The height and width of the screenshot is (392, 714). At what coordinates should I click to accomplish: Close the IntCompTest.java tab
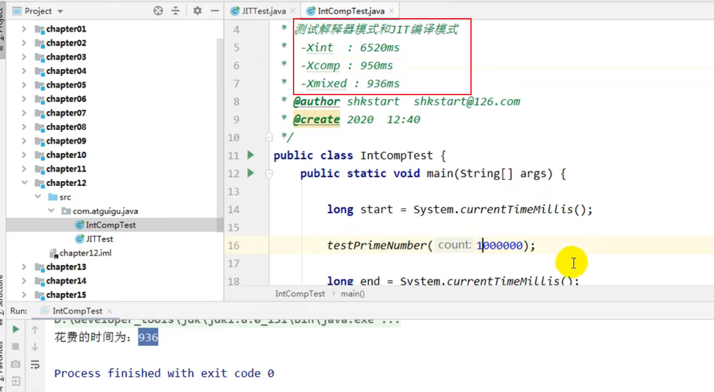[392, 11]
